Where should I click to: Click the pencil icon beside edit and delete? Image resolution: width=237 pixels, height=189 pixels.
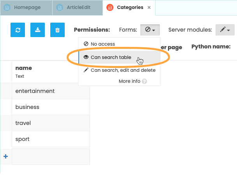point(86,70)
